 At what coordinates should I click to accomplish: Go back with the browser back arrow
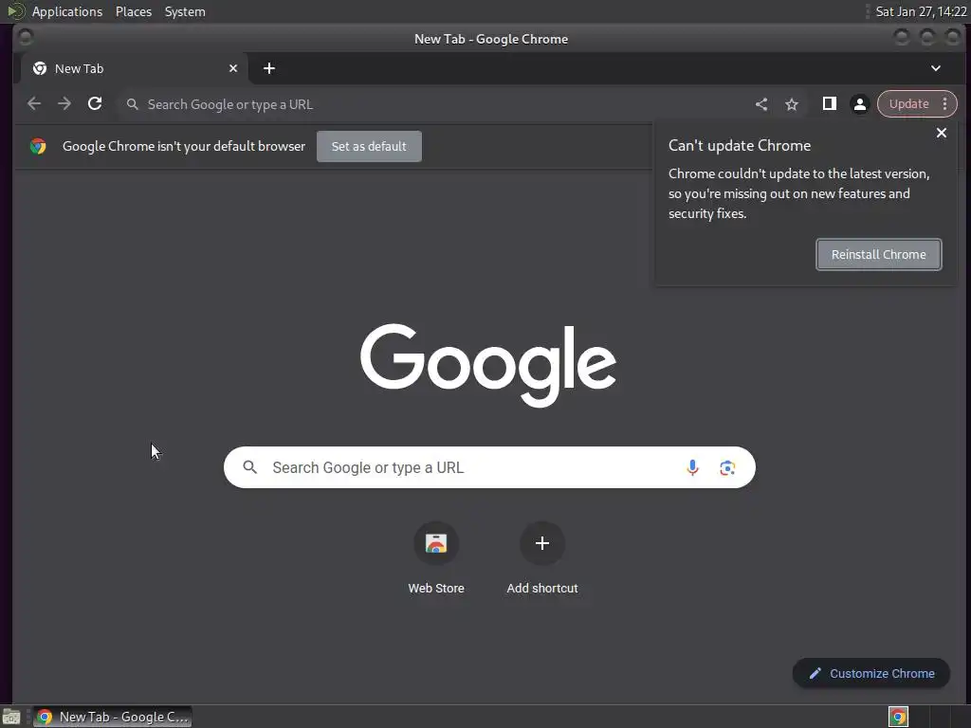pos(34,104)
